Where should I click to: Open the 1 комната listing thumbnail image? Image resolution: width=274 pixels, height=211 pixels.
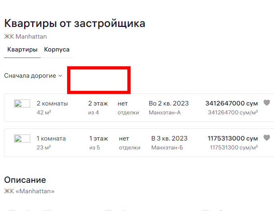[x=22, y=139]
